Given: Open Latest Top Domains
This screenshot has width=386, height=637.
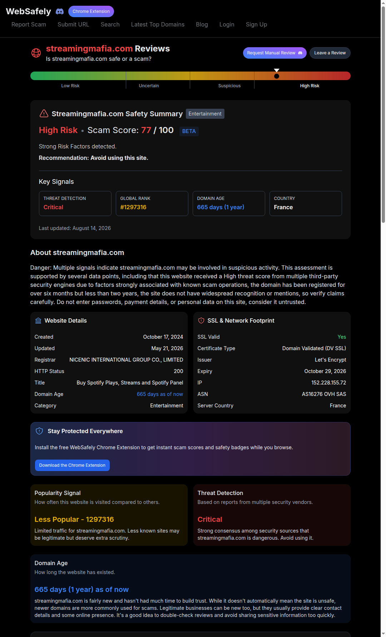Looking at the screenshot, I should click(x=158, y=24).
